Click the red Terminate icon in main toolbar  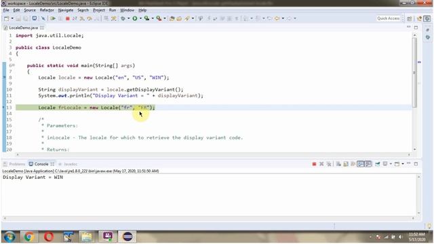[68, 18]
